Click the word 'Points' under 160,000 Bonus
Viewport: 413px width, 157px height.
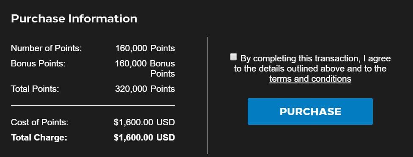pyautogui.click(x=162, y=74)
